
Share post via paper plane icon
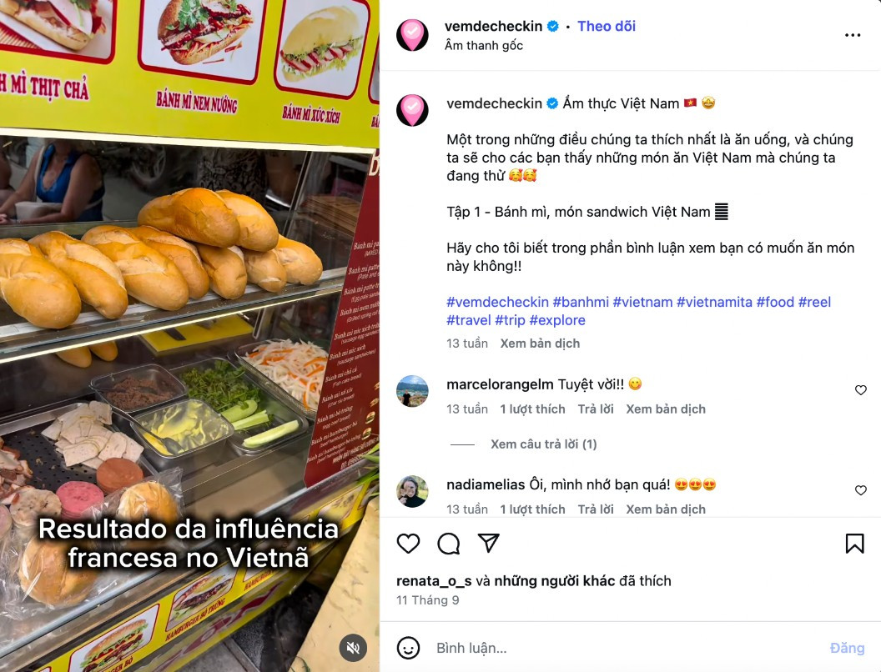[x=488, y=543]
